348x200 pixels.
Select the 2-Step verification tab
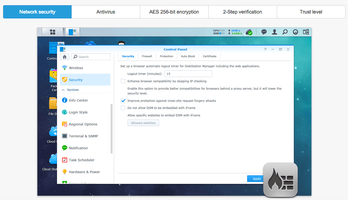(242, 12)
